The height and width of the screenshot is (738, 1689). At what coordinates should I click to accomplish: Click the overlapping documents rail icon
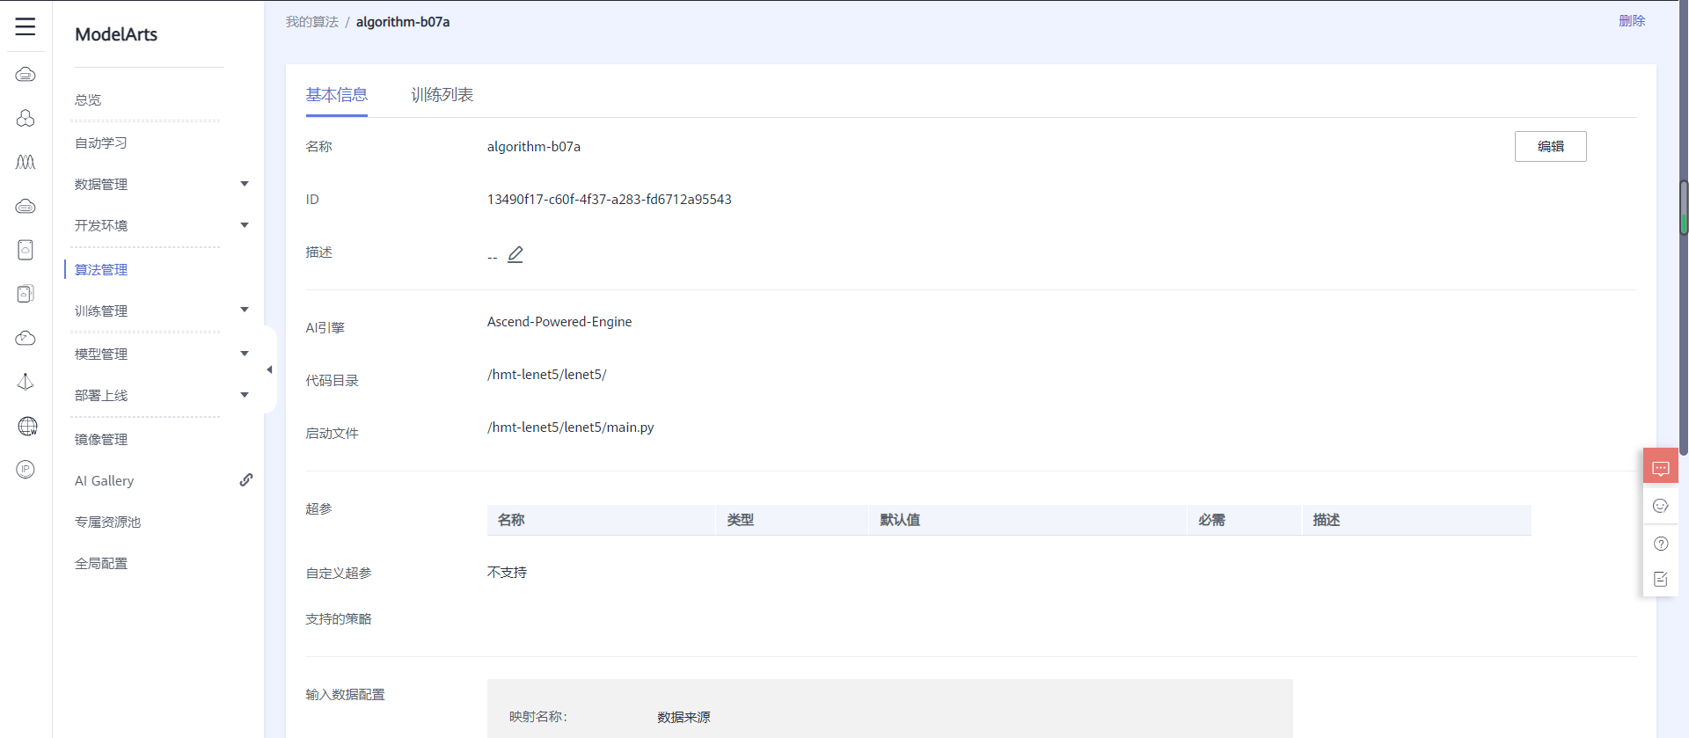(26, 294)
